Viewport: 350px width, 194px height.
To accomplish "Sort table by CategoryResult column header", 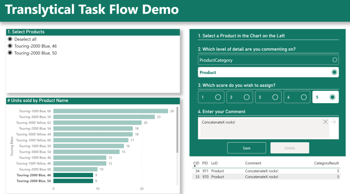I will point(326,163).
